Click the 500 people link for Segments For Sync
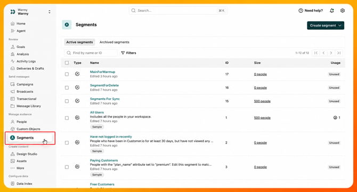The width and height of the screenshot is (357, 192). 262,101
